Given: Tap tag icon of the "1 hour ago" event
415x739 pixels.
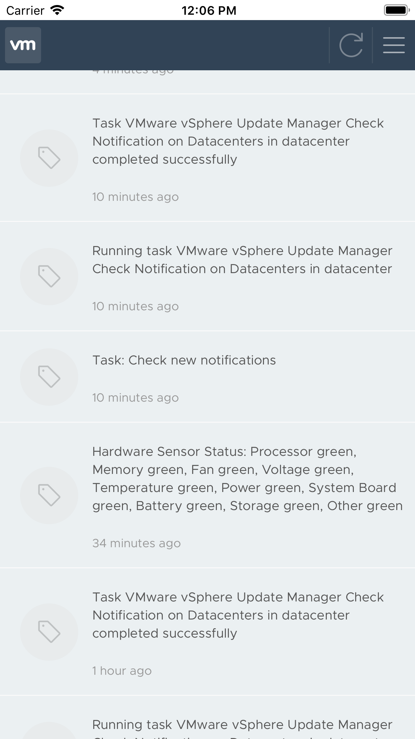Looking at the screenshot, I should tap(49, 632).
